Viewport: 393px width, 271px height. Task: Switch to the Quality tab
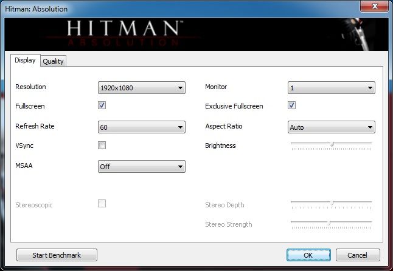coord(53,61)
